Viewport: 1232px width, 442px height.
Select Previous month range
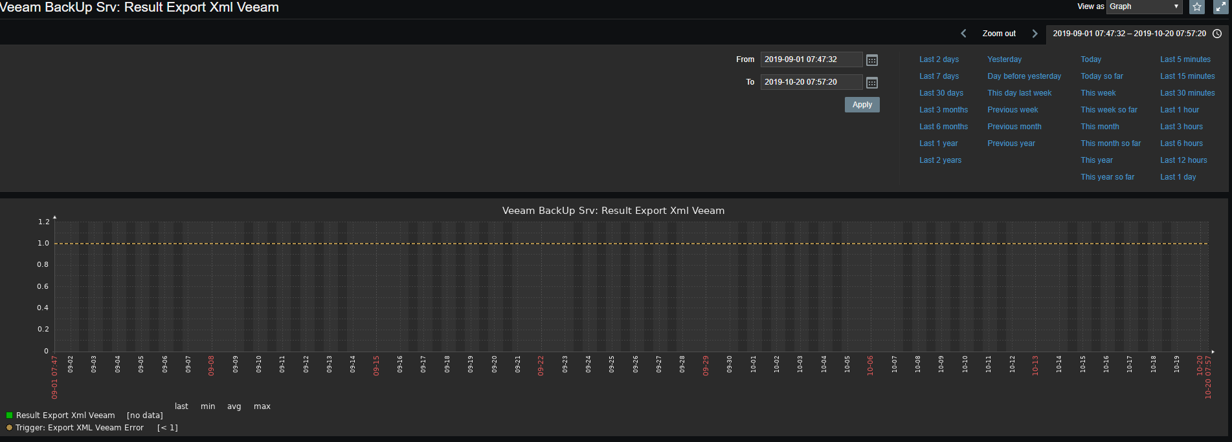point(1014,127)
